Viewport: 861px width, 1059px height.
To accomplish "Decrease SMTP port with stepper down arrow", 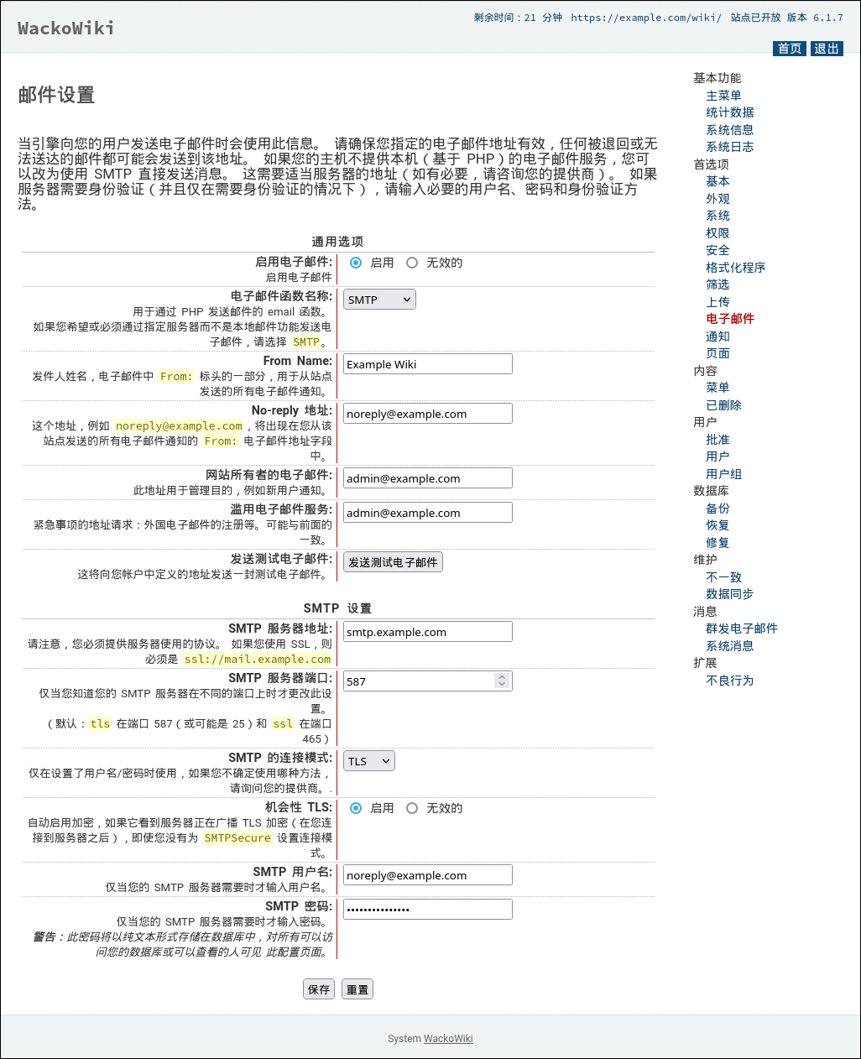I will tap(502, 686).
